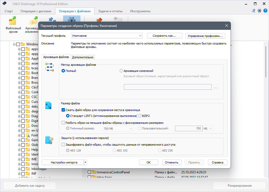Tick the checkbox of the CSC folder
The height and width of the screenshot is (192, 269).
pyautogui.click(x=23, y=97)
